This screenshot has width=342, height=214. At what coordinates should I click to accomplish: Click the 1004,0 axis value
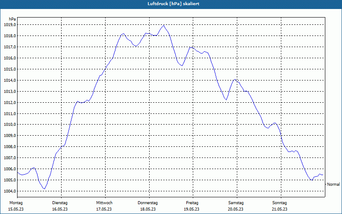tap(10, 191)
